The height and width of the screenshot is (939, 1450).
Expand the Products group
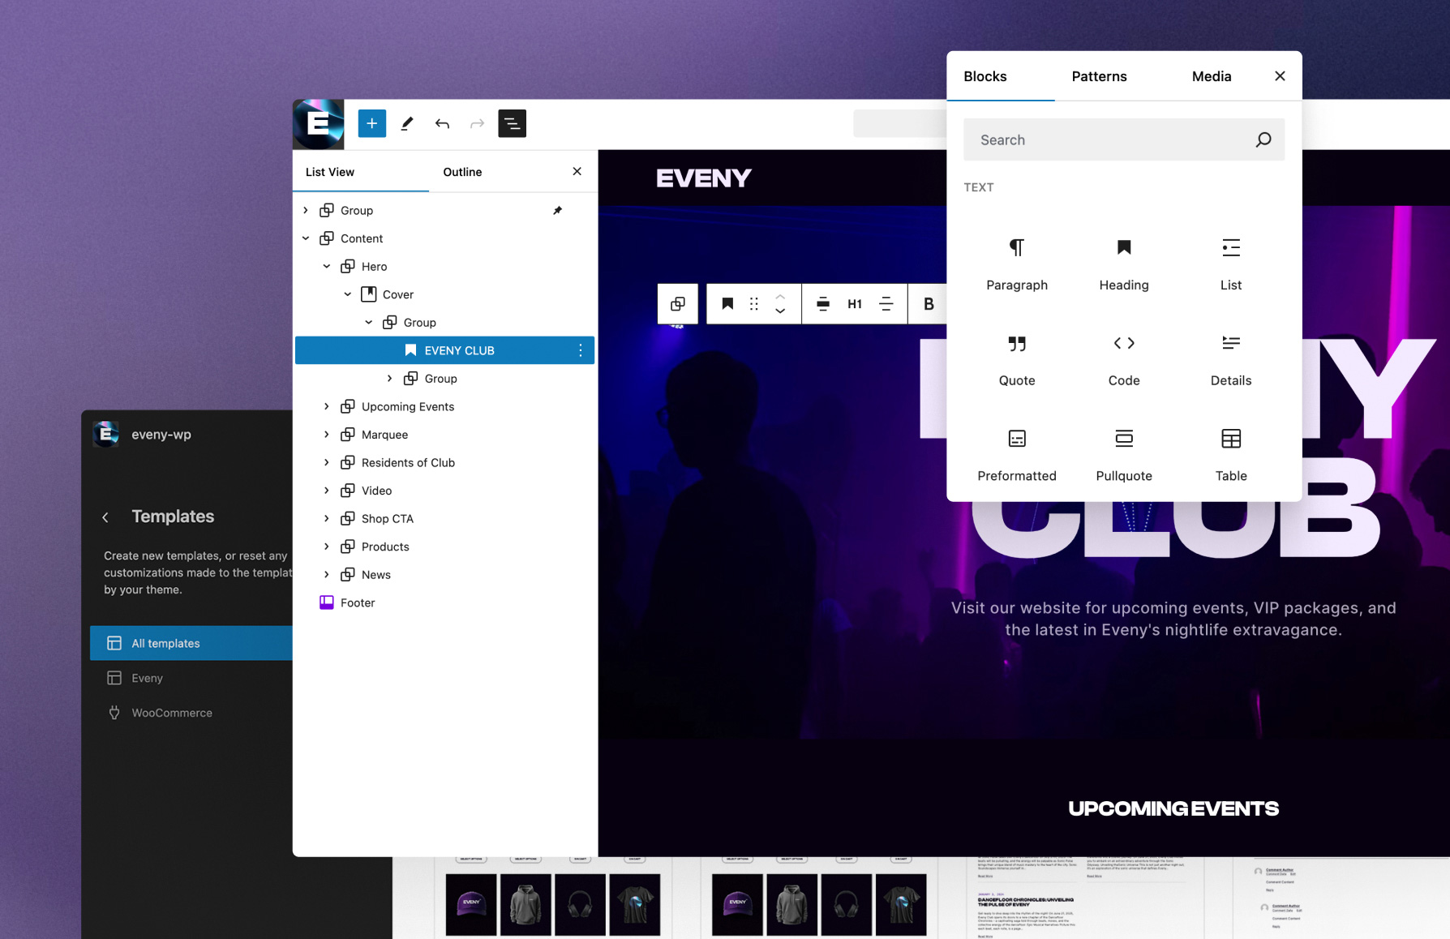[x=327, y=546]
